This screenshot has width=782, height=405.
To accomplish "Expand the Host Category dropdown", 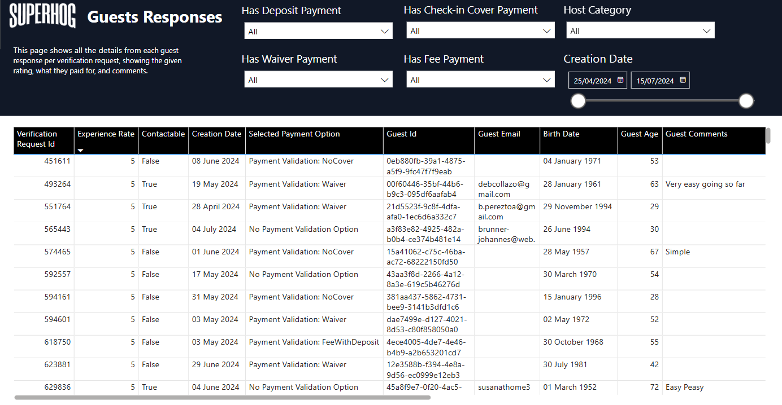I will (640, 31).
